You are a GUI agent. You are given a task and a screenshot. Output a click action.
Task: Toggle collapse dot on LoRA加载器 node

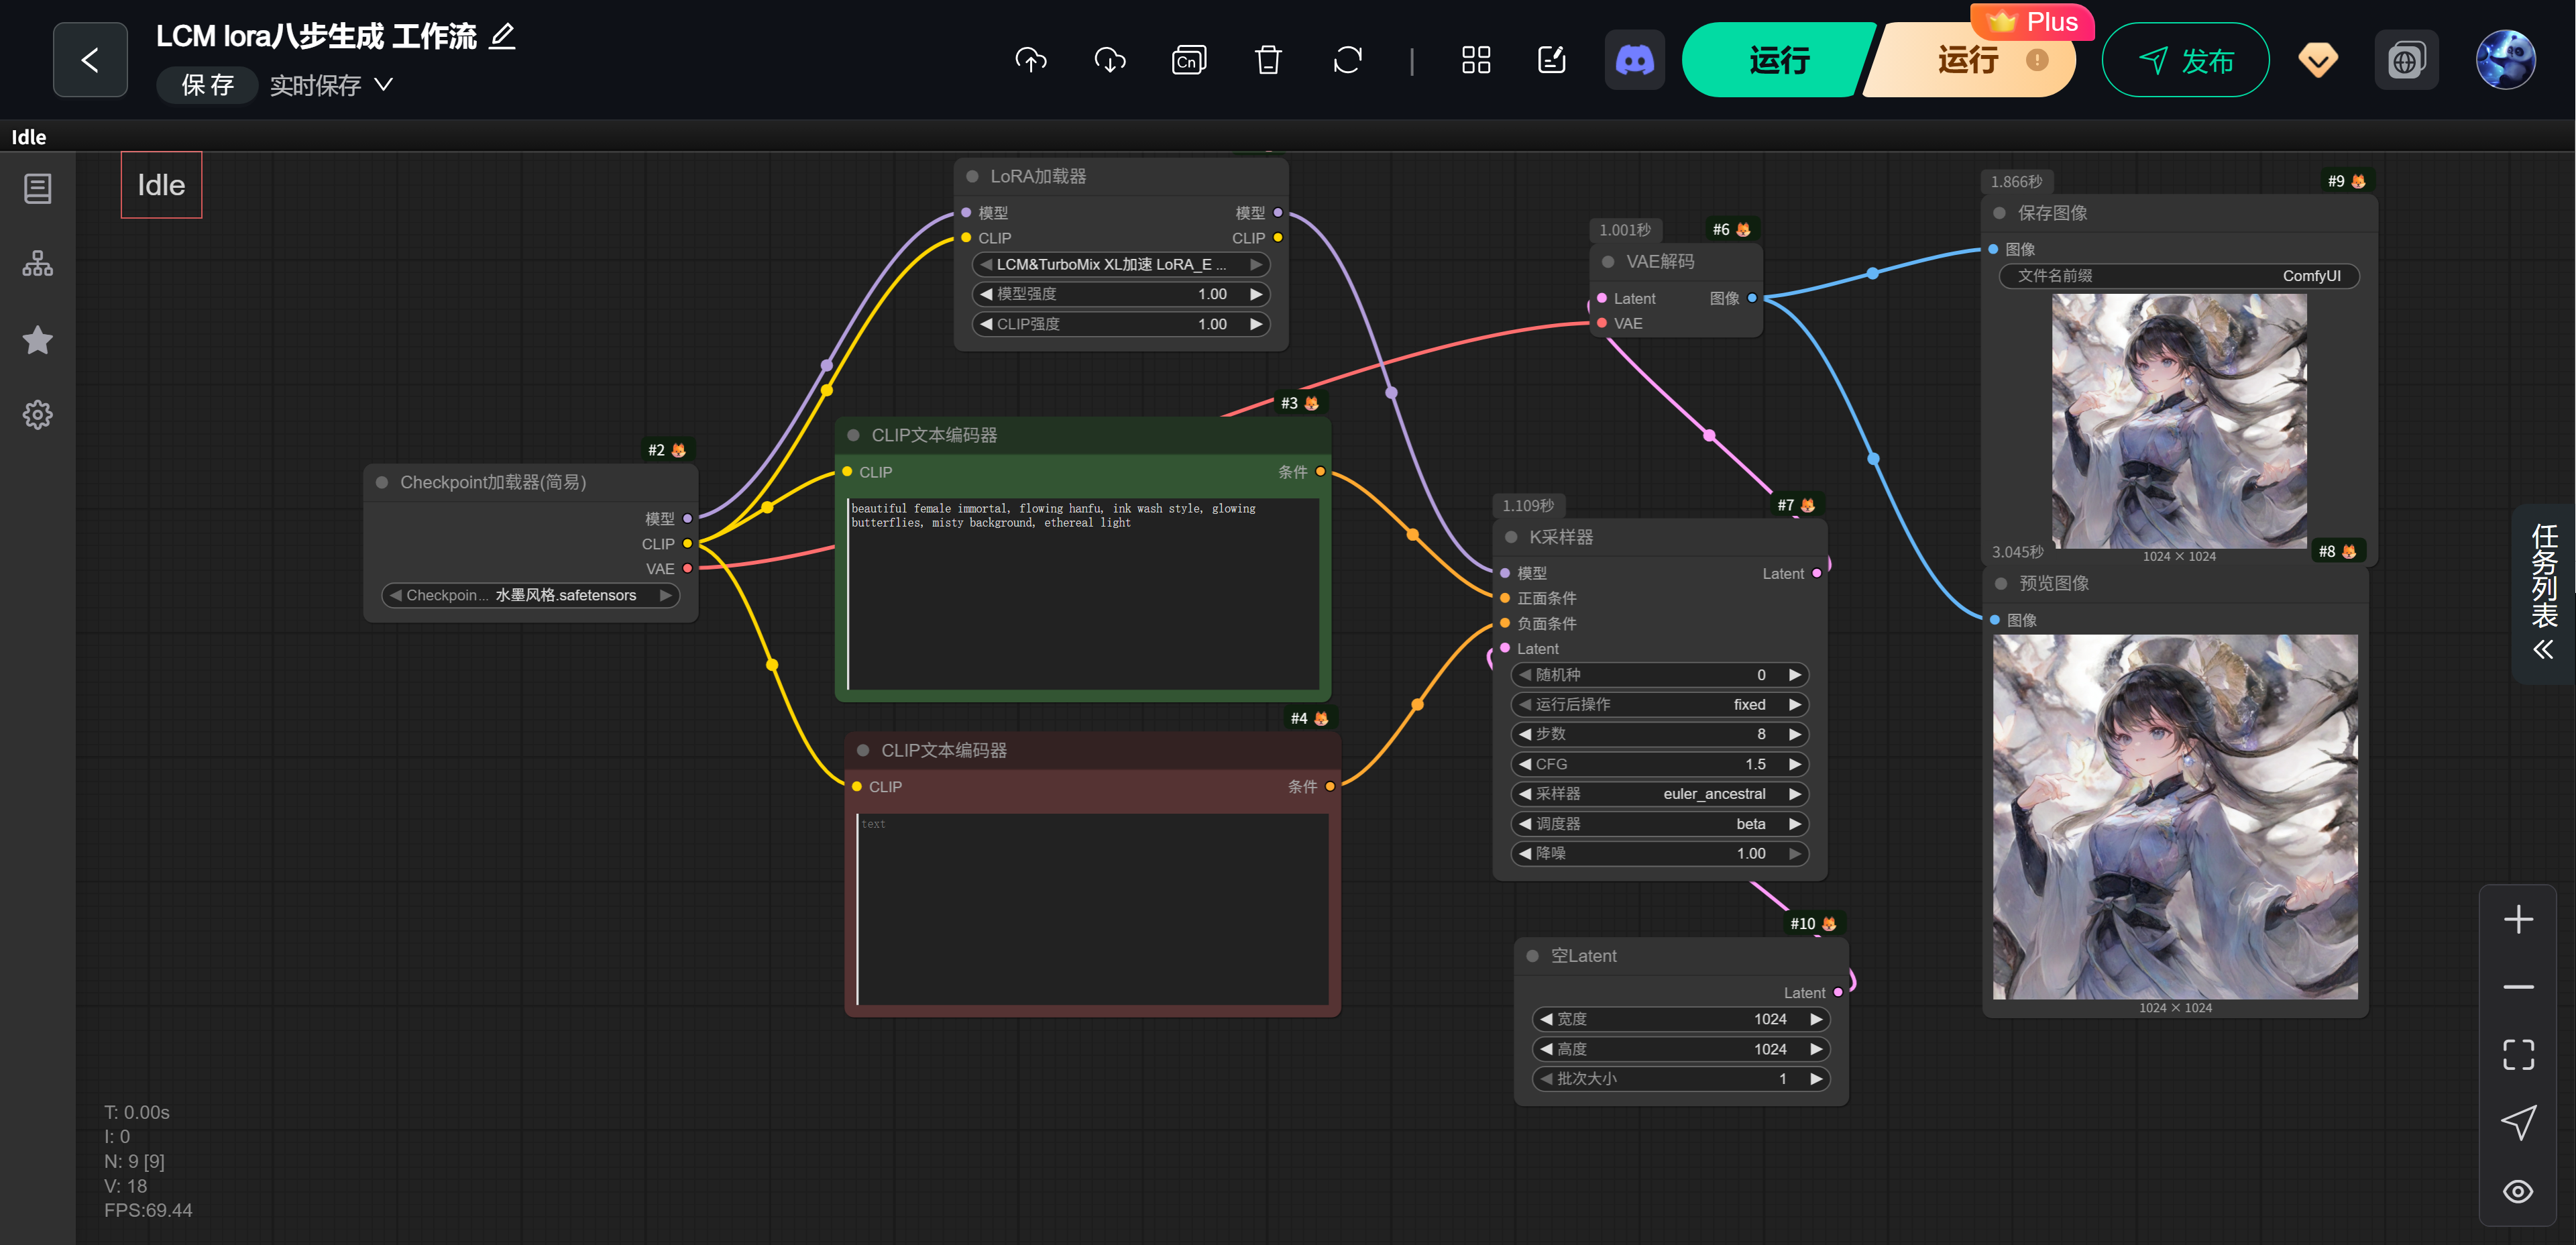pos(972,177)
